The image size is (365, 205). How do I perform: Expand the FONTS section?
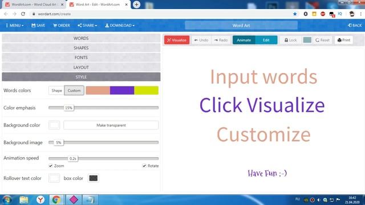click(81, 58)
